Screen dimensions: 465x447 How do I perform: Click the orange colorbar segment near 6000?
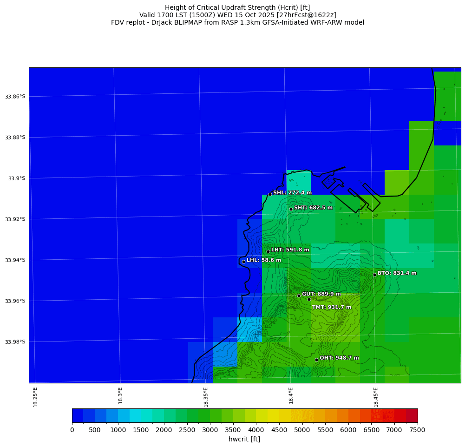click(348, 415)
